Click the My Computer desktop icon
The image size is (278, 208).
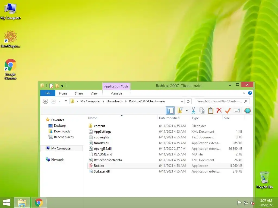(x=11, y=11)
